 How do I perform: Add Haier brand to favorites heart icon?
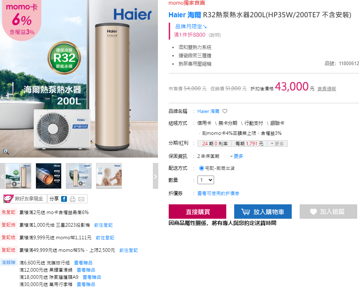click(225, 111)
